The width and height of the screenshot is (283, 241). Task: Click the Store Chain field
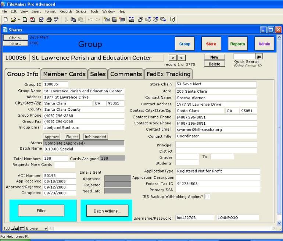(216, 84)
